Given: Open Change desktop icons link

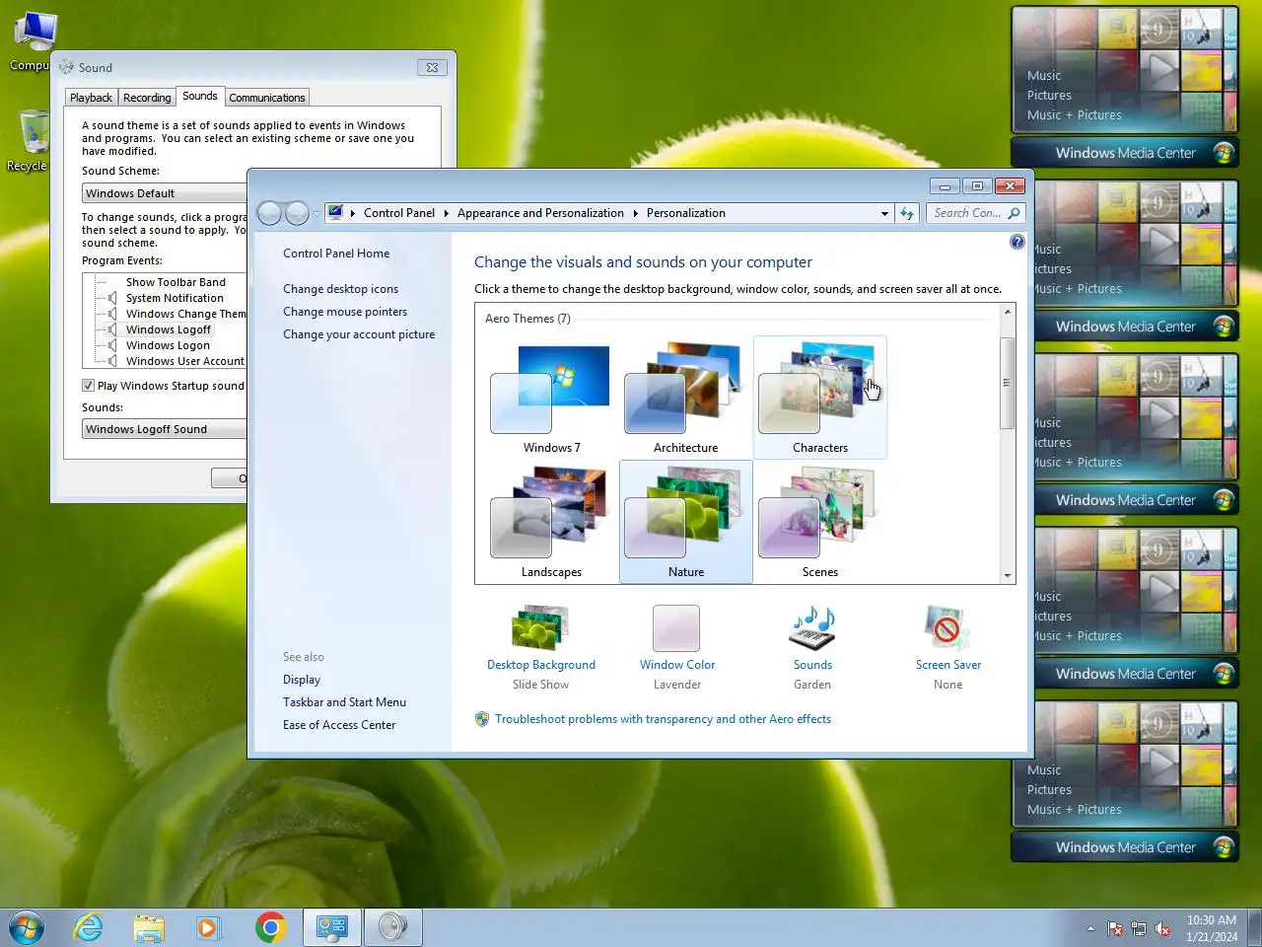Looking at the screenshot, I should [x=341, y=289].
